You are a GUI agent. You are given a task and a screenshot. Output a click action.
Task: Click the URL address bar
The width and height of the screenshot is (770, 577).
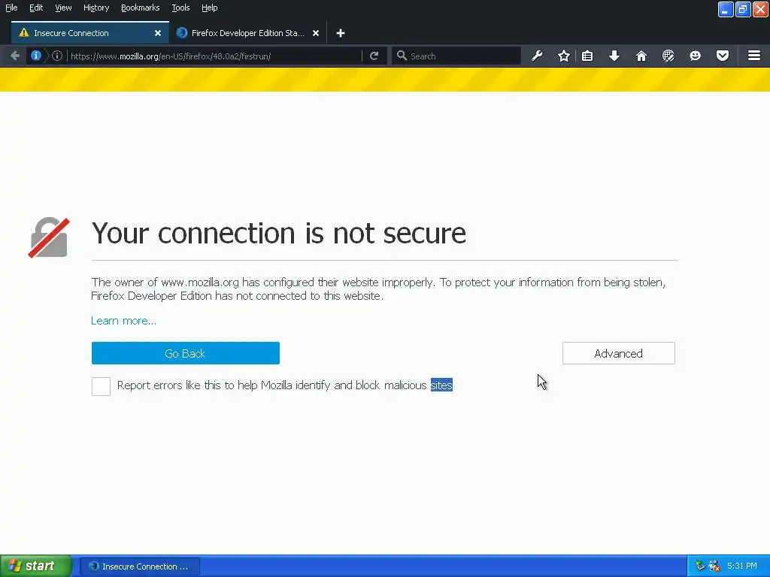coord(214,56)
